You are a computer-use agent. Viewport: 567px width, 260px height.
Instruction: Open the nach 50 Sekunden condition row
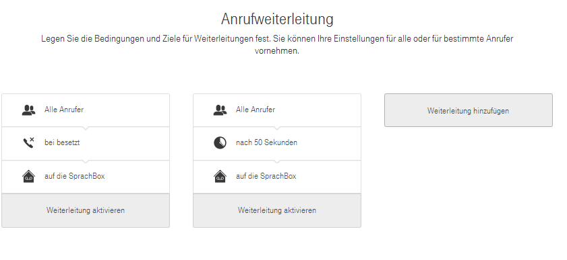coord(277,143)
